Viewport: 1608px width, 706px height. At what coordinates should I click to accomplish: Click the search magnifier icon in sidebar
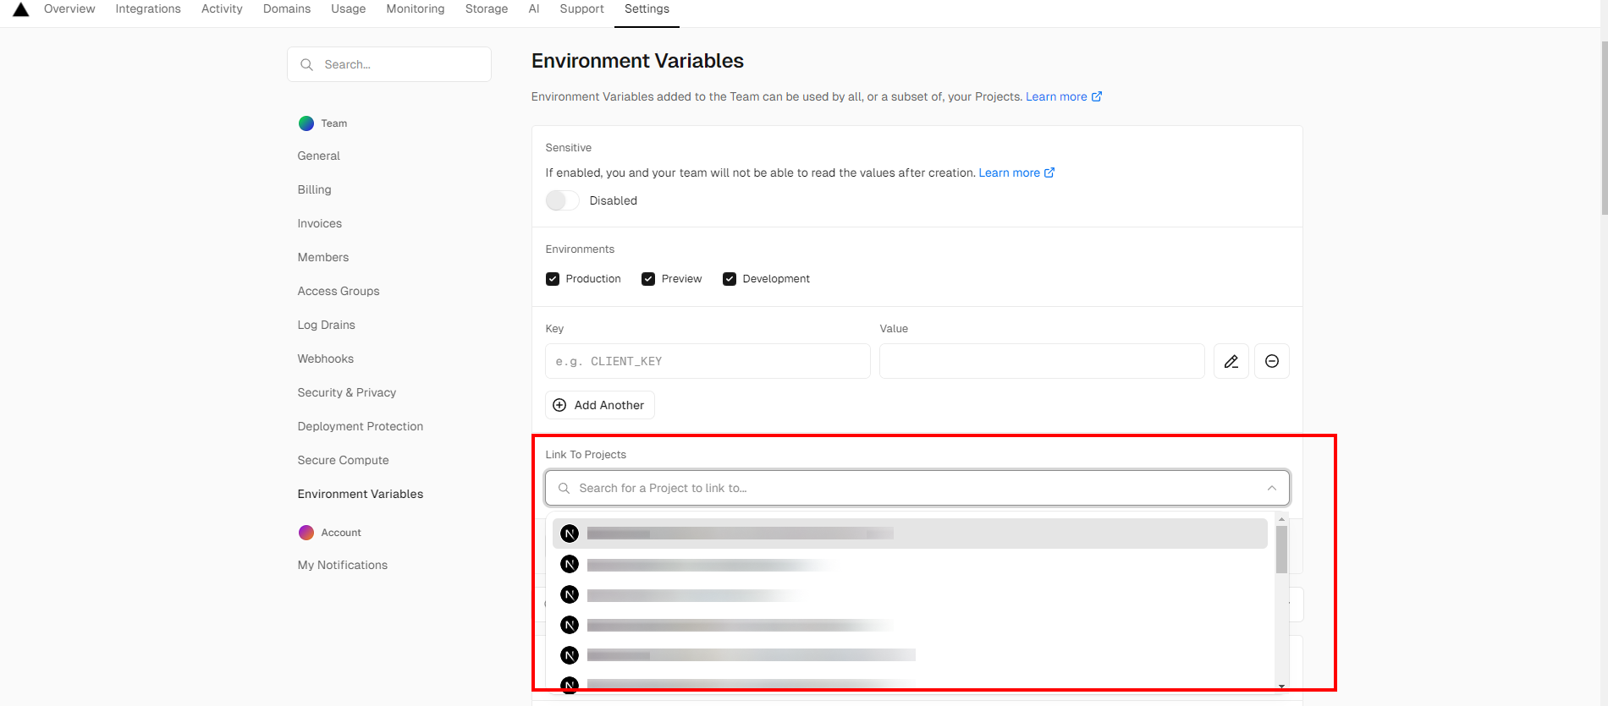307,64
